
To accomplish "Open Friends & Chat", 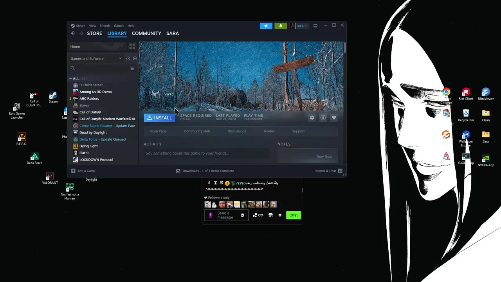I will pos(328,171).
